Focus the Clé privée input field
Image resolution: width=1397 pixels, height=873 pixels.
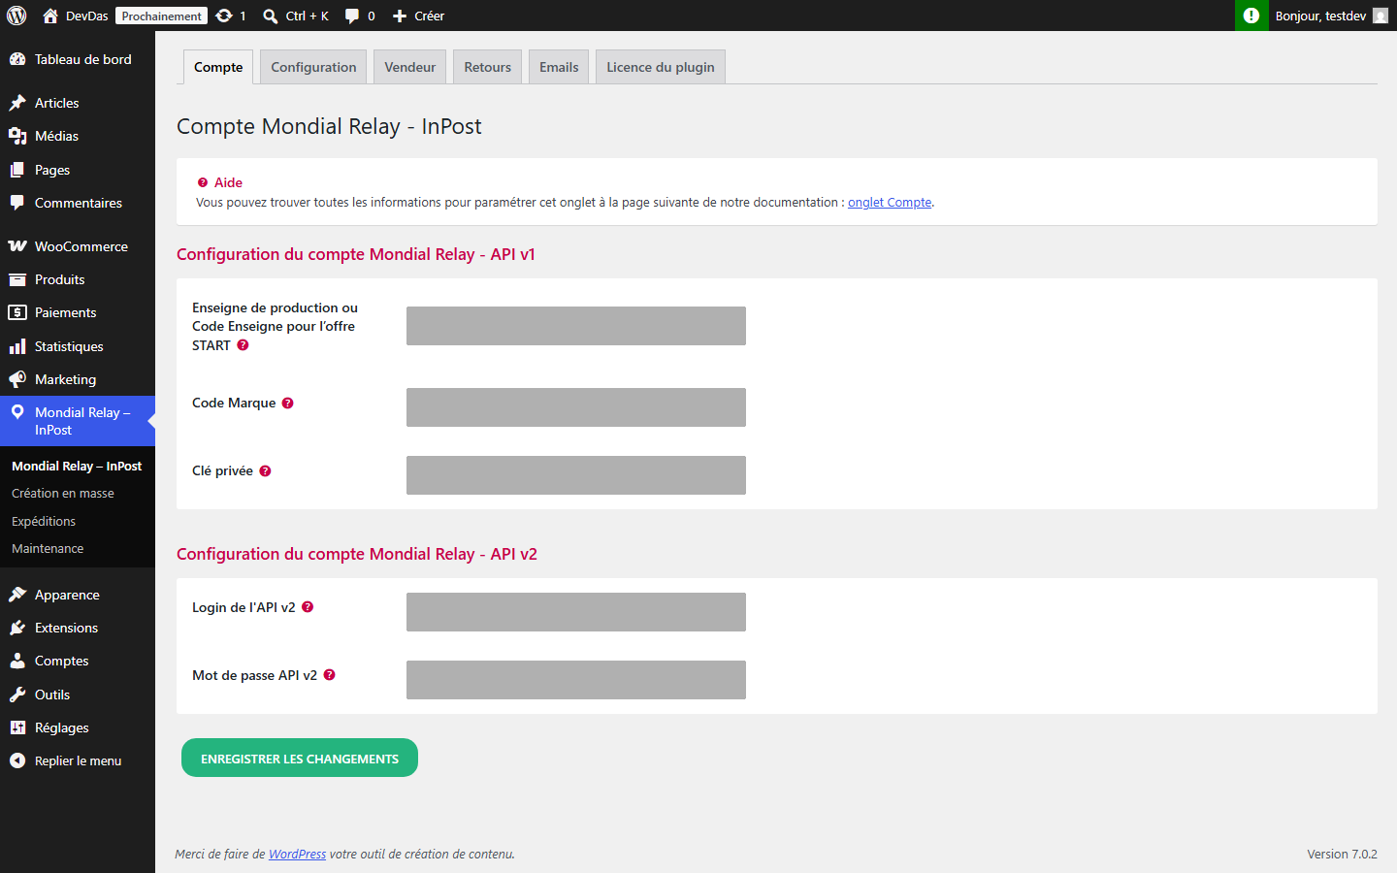(x=576, y=475)
